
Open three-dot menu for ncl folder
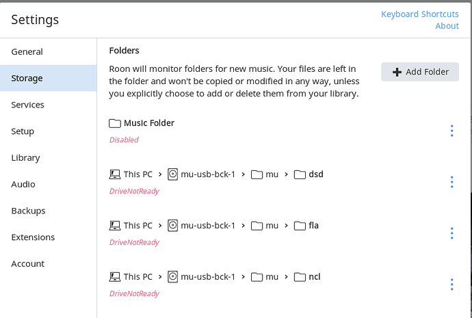click(452, 284)
